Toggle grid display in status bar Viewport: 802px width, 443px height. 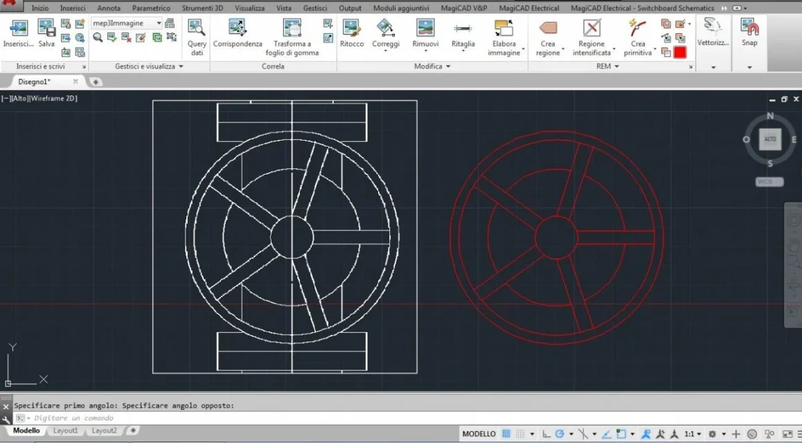coord(506,434)
